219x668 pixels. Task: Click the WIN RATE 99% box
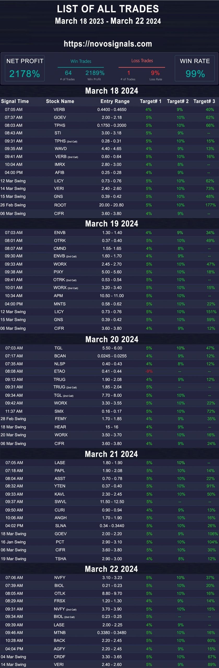[195, 68]
